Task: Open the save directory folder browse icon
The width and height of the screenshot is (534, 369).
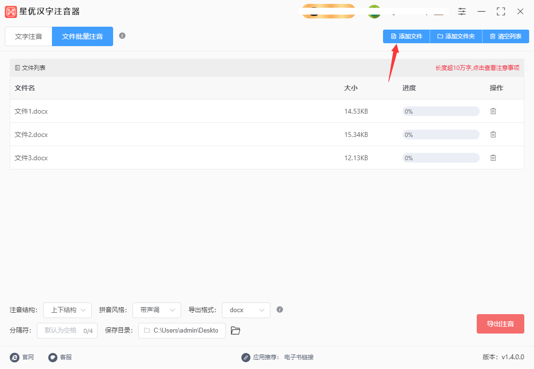Action: click(235, 331)
